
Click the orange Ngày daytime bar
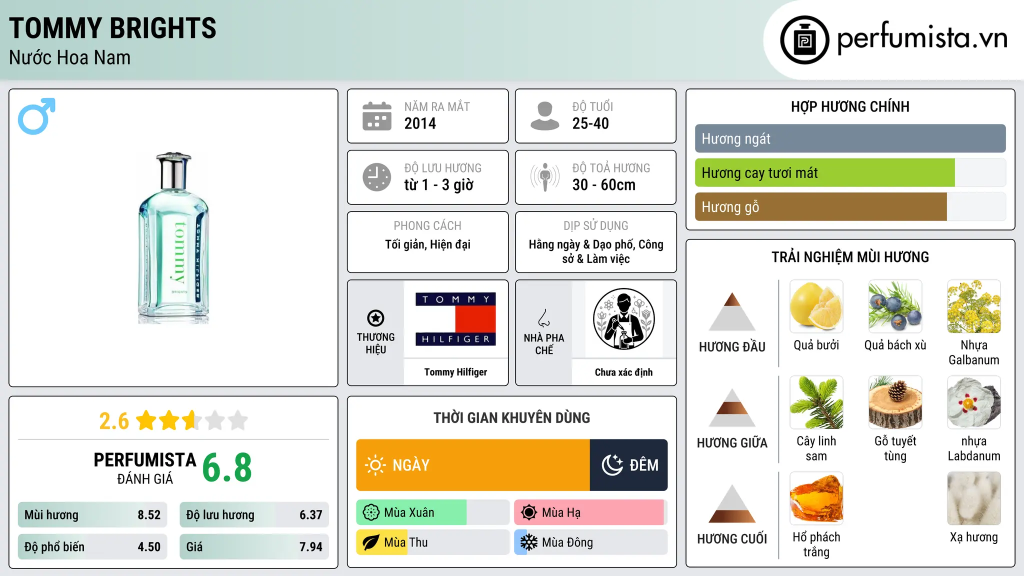(x=473, y=465)
